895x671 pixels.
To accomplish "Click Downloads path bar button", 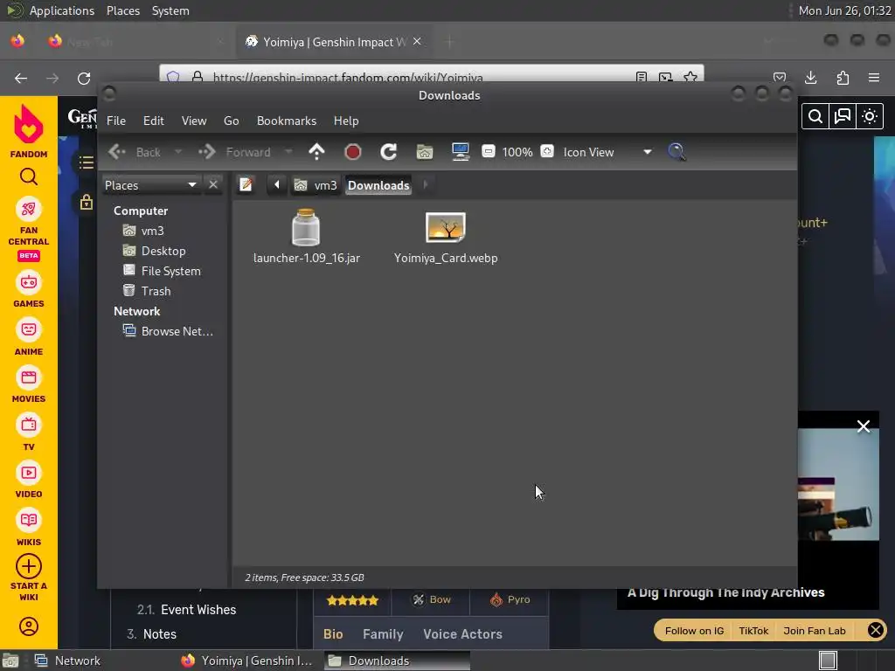I will click(378, 185).
